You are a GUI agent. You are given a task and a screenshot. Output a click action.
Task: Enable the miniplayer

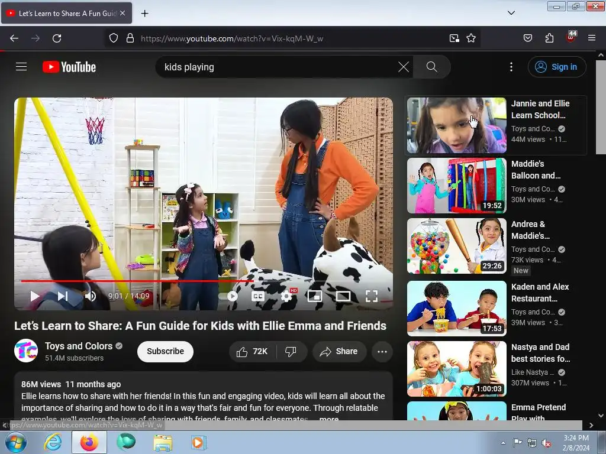point(315,296)
